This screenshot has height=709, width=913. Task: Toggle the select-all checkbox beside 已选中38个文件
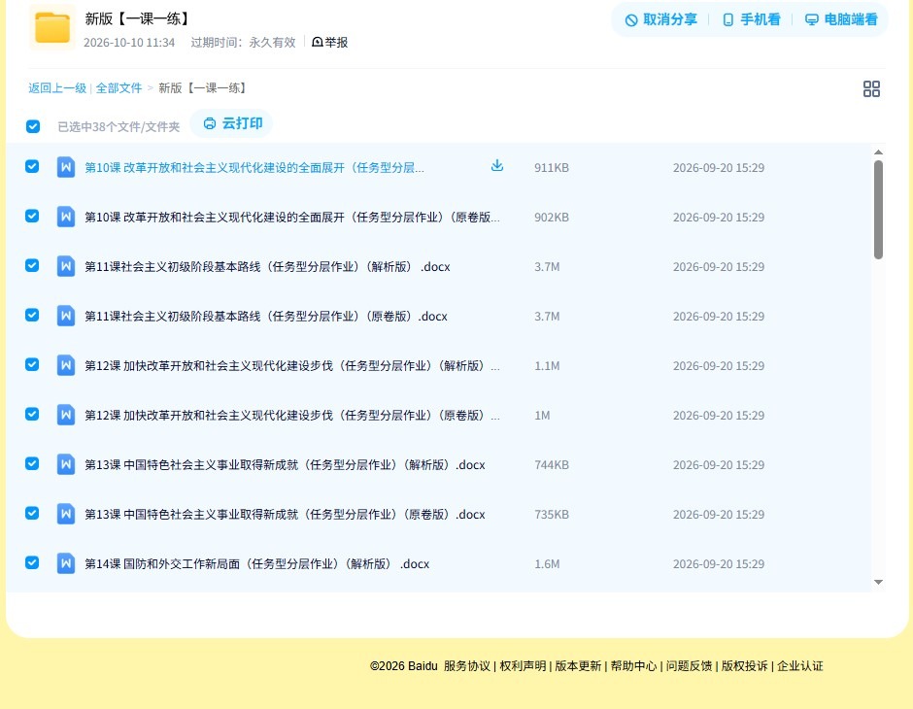[x=33, y=126]
